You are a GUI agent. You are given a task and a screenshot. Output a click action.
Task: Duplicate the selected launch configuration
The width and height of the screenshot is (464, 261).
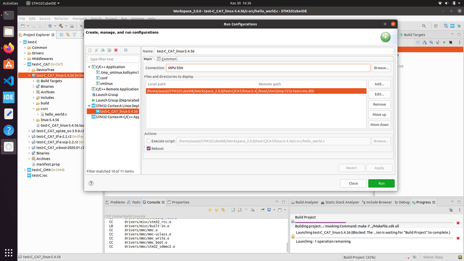pos(110,50)
